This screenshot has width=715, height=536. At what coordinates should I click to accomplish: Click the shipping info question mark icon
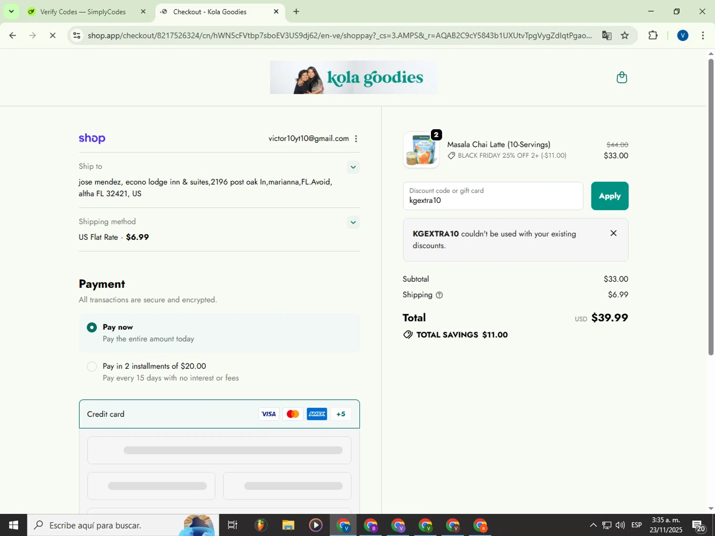click(x=439, y=295)
